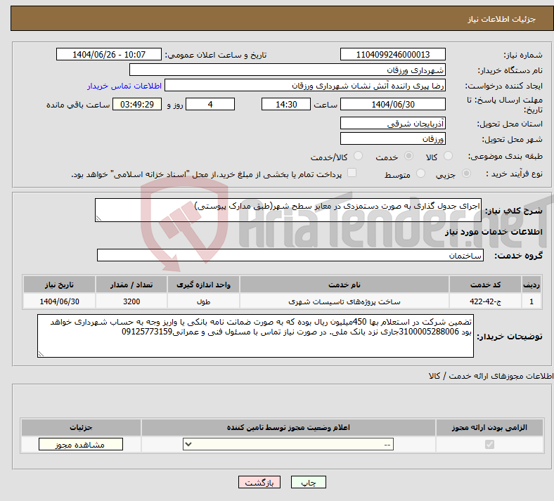Screen dimensions: 554x501
Task: Click the service code cell ج-42-422
Action: click(x=486, y=301)
